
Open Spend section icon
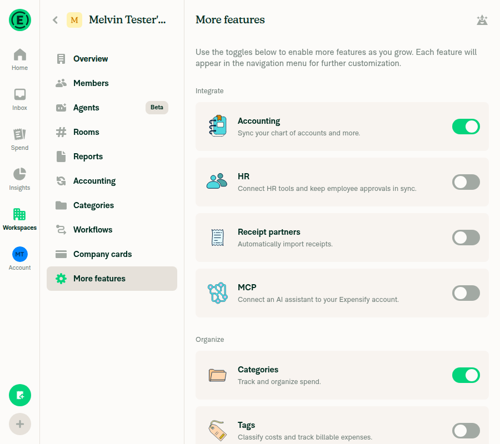click(x=20, y=134)
